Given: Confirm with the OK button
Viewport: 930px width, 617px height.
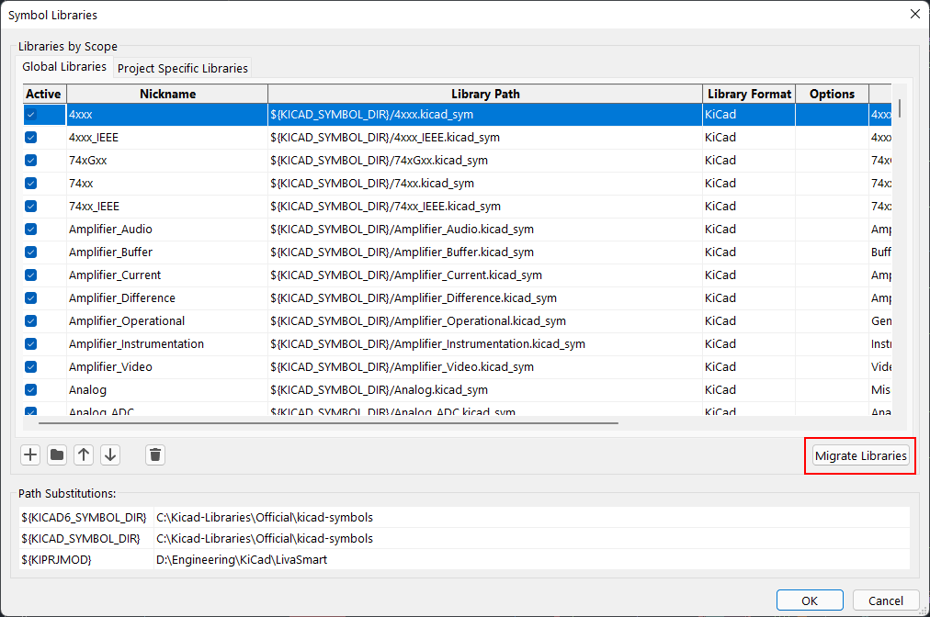Looking at the screenshot, I should click(x=810, y=600).
